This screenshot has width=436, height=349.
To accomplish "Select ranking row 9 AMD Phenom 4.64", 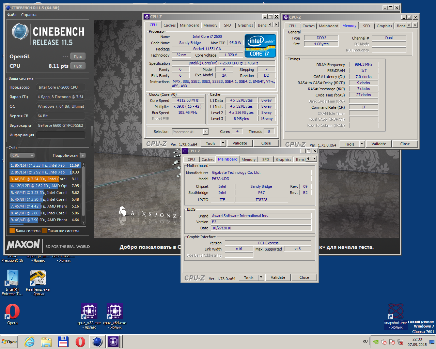I will 45,220.
